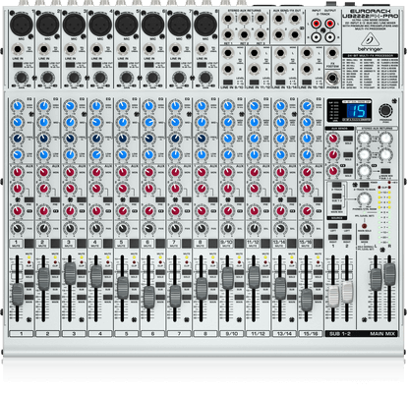The image size is (407, 393).
Task: Toggle the 2-track source button
Action: pos(337,185)
